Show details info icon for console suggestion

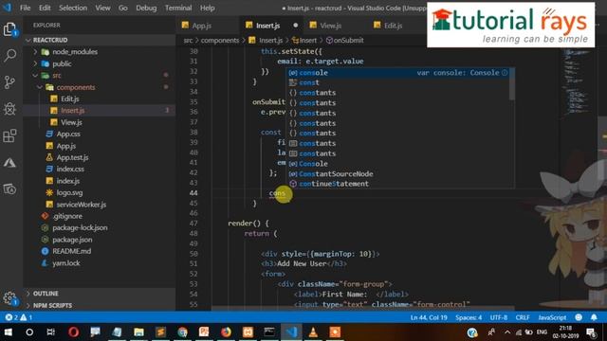[x=505, y=73]
